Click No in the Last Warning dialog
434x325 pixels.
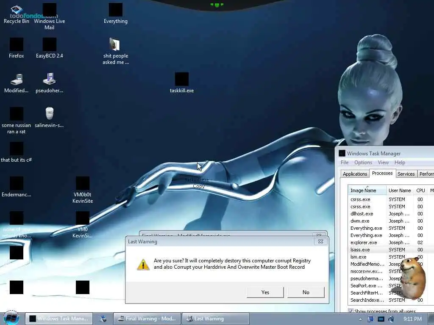[x=306, y=292]
